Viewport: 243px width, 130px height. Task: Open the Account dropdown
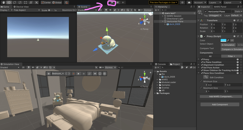point(200,2)
